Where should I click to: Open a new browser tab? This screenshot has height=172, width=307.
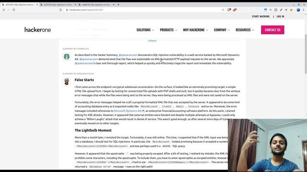(x=118, y=4)
